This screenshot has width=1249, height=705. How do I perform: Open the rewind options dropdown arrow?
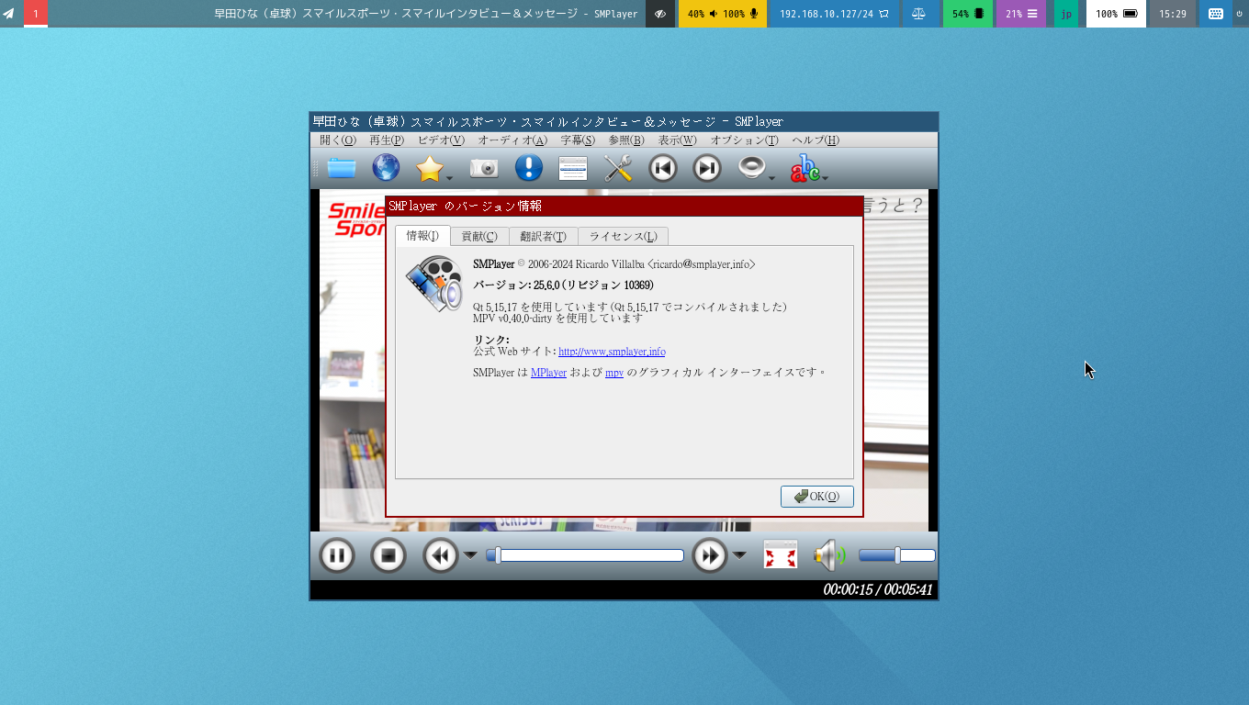[x=470, y=555]
